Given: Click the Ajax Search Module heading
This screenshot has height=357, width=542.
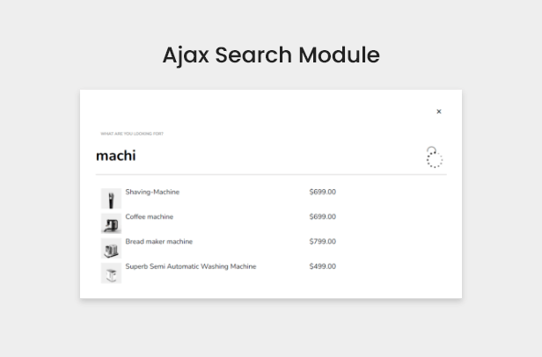Looking at the screenshot, I should 271,55.
